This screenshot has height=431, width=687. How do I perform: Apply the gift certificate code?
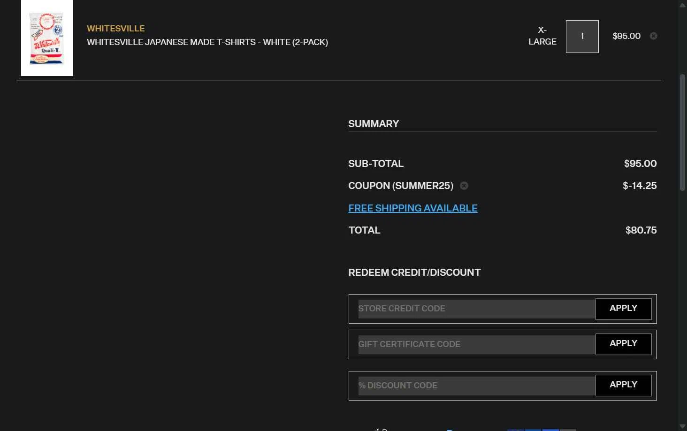[624, 344]
